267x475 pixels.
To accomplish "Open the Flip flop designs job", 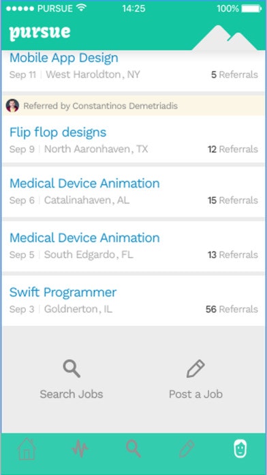I will (133, 139).
